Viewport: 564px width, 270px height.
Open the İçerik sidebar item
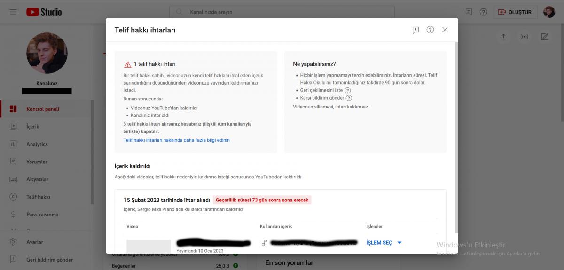coord(46,126)
